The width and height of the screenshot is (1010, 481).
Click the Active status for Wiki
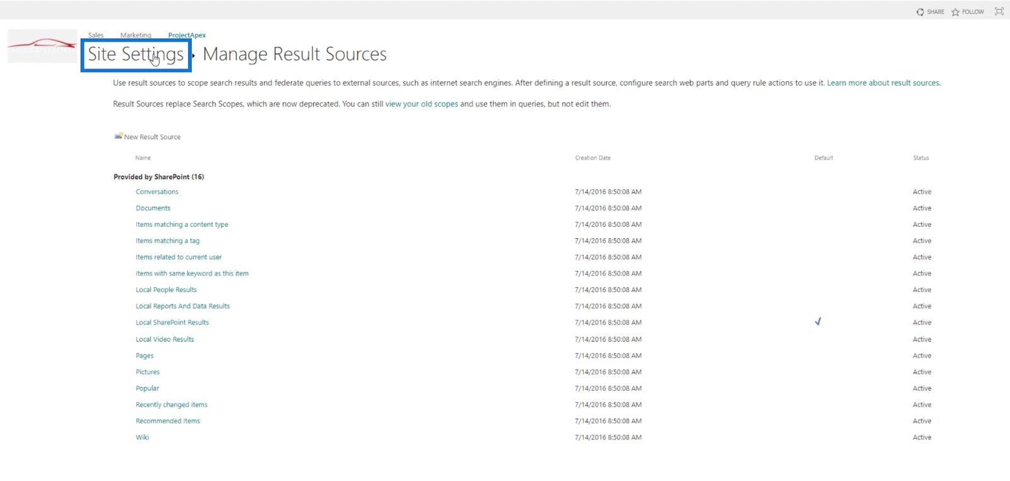click(922, 438)
